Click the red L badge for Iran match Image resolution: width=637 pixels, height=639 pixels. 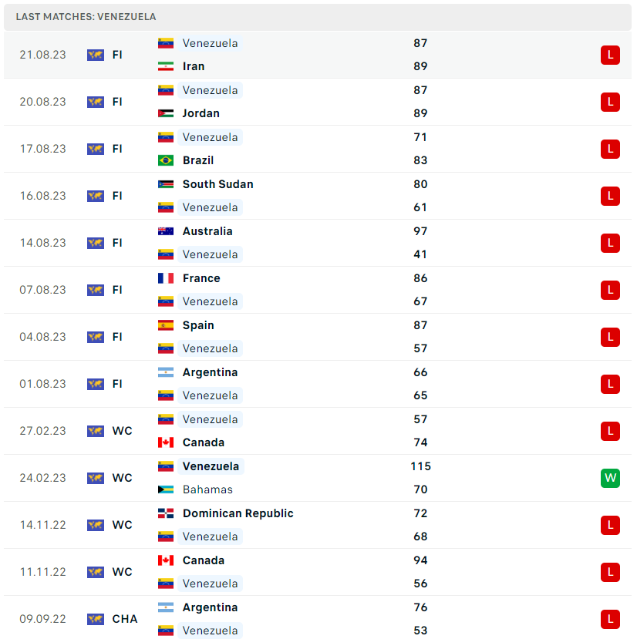tap(610, 55)
